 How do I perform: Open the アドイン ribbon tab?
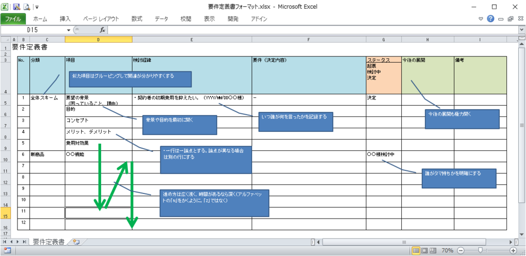coord(259,19)
